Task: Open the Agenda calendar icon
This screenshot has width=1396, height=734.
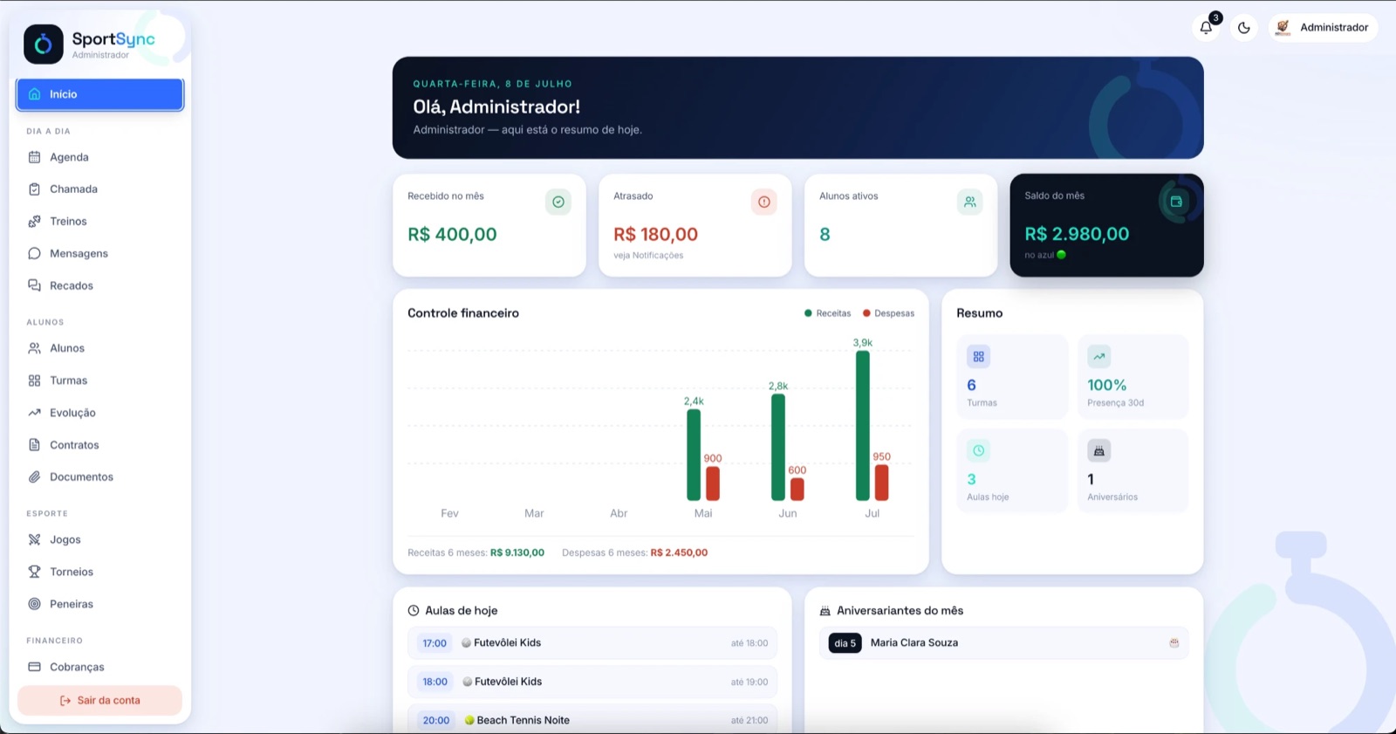Action: 35,157
